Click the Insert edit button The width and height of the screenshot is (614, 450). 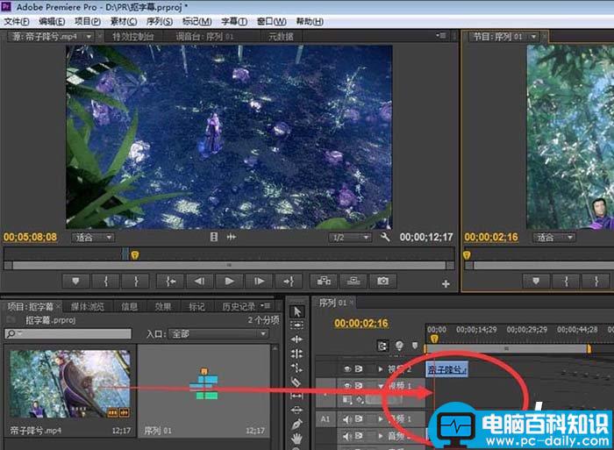324,281
